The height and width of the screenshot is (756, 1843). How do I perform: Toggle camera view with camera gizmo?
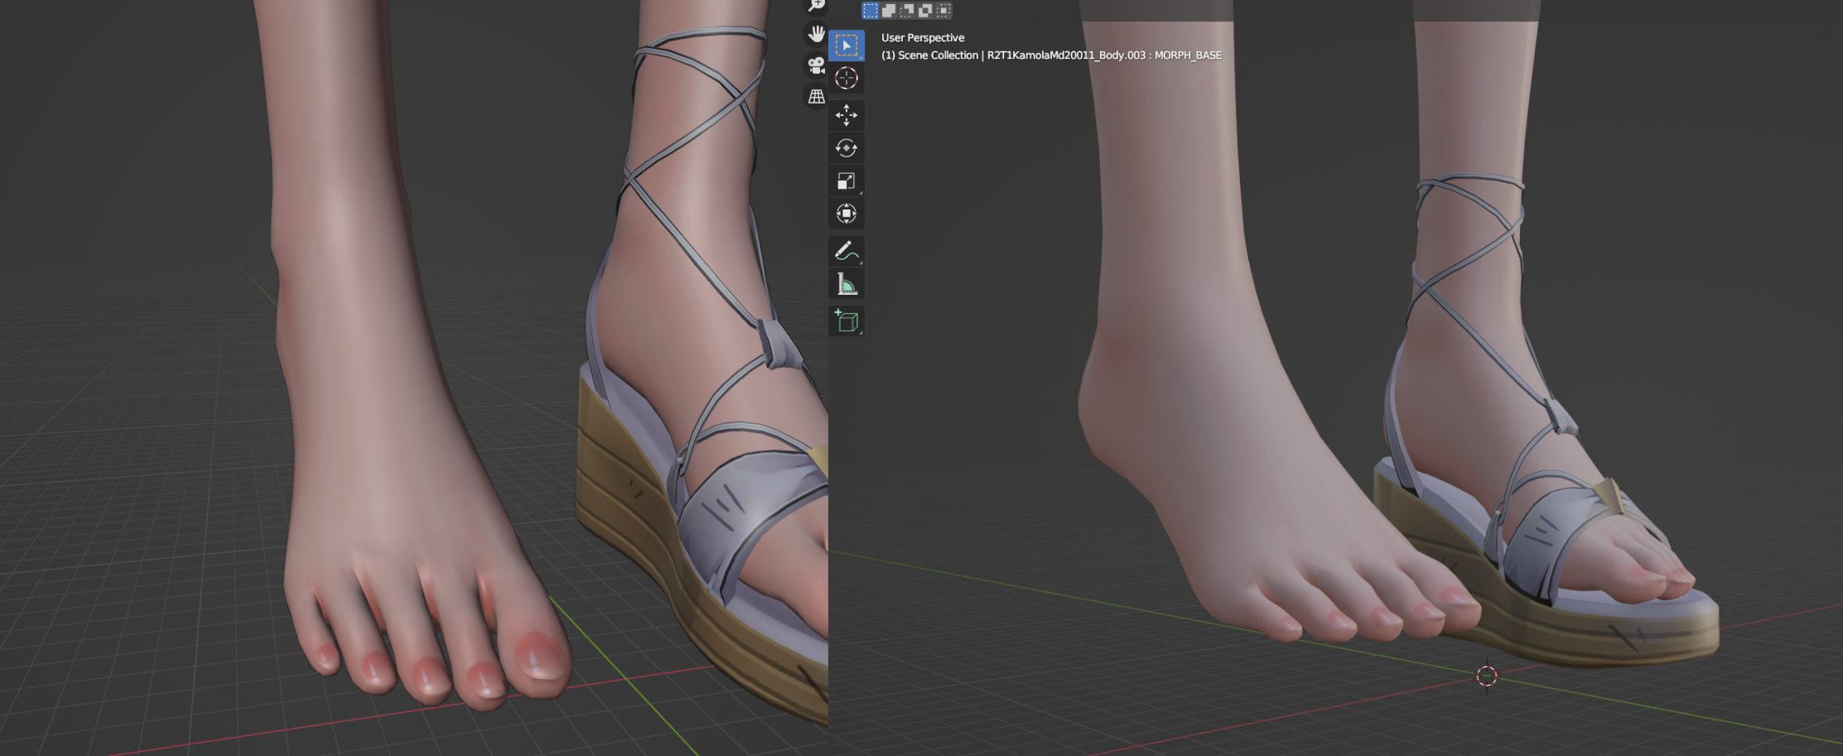click(817, 65)
